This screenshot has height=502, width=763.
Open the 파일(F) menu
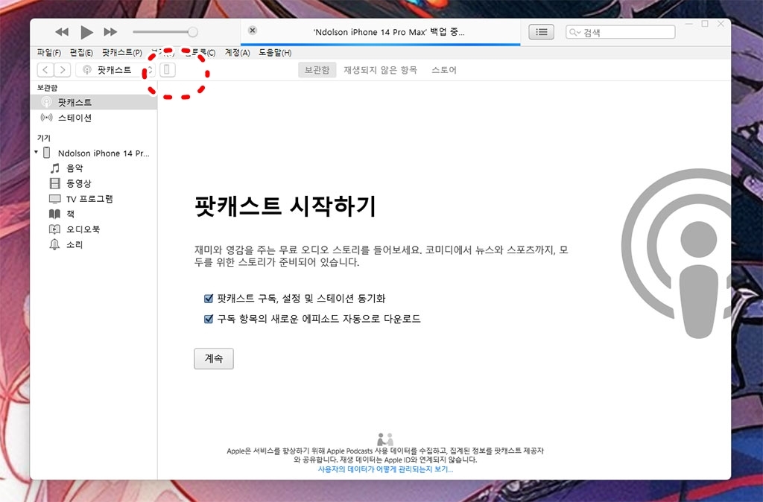click(x=48, y=53)
